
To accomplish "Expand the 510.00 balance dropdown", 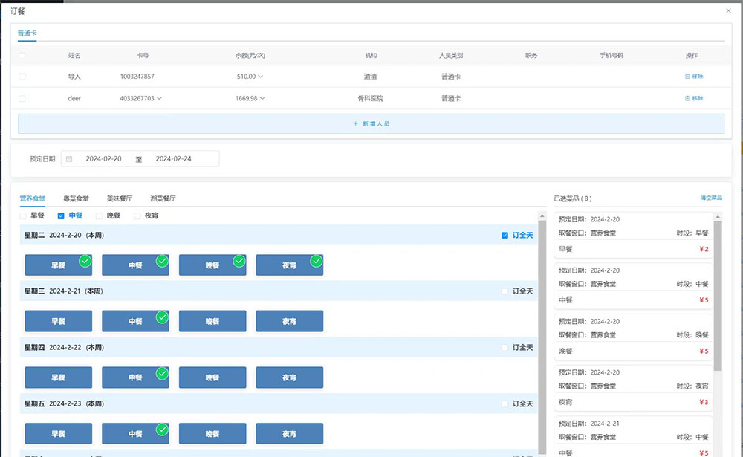I will coord(260,77).
